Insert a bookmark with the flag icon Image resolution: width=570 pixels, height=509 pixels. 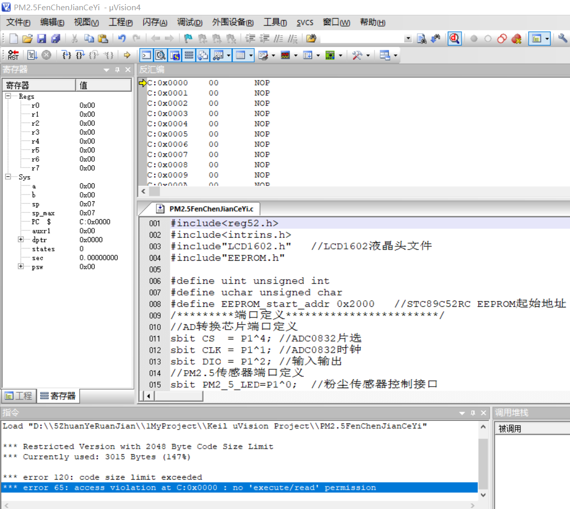point(188,38)
